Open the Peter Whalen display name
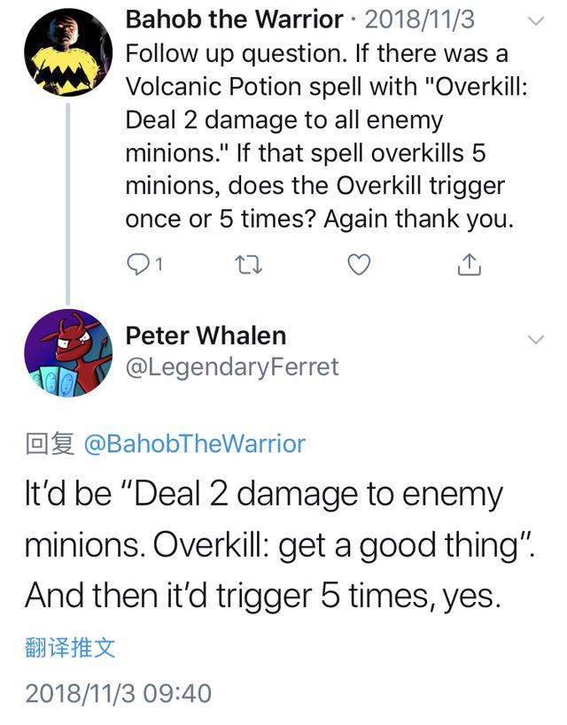 (206, 336)
